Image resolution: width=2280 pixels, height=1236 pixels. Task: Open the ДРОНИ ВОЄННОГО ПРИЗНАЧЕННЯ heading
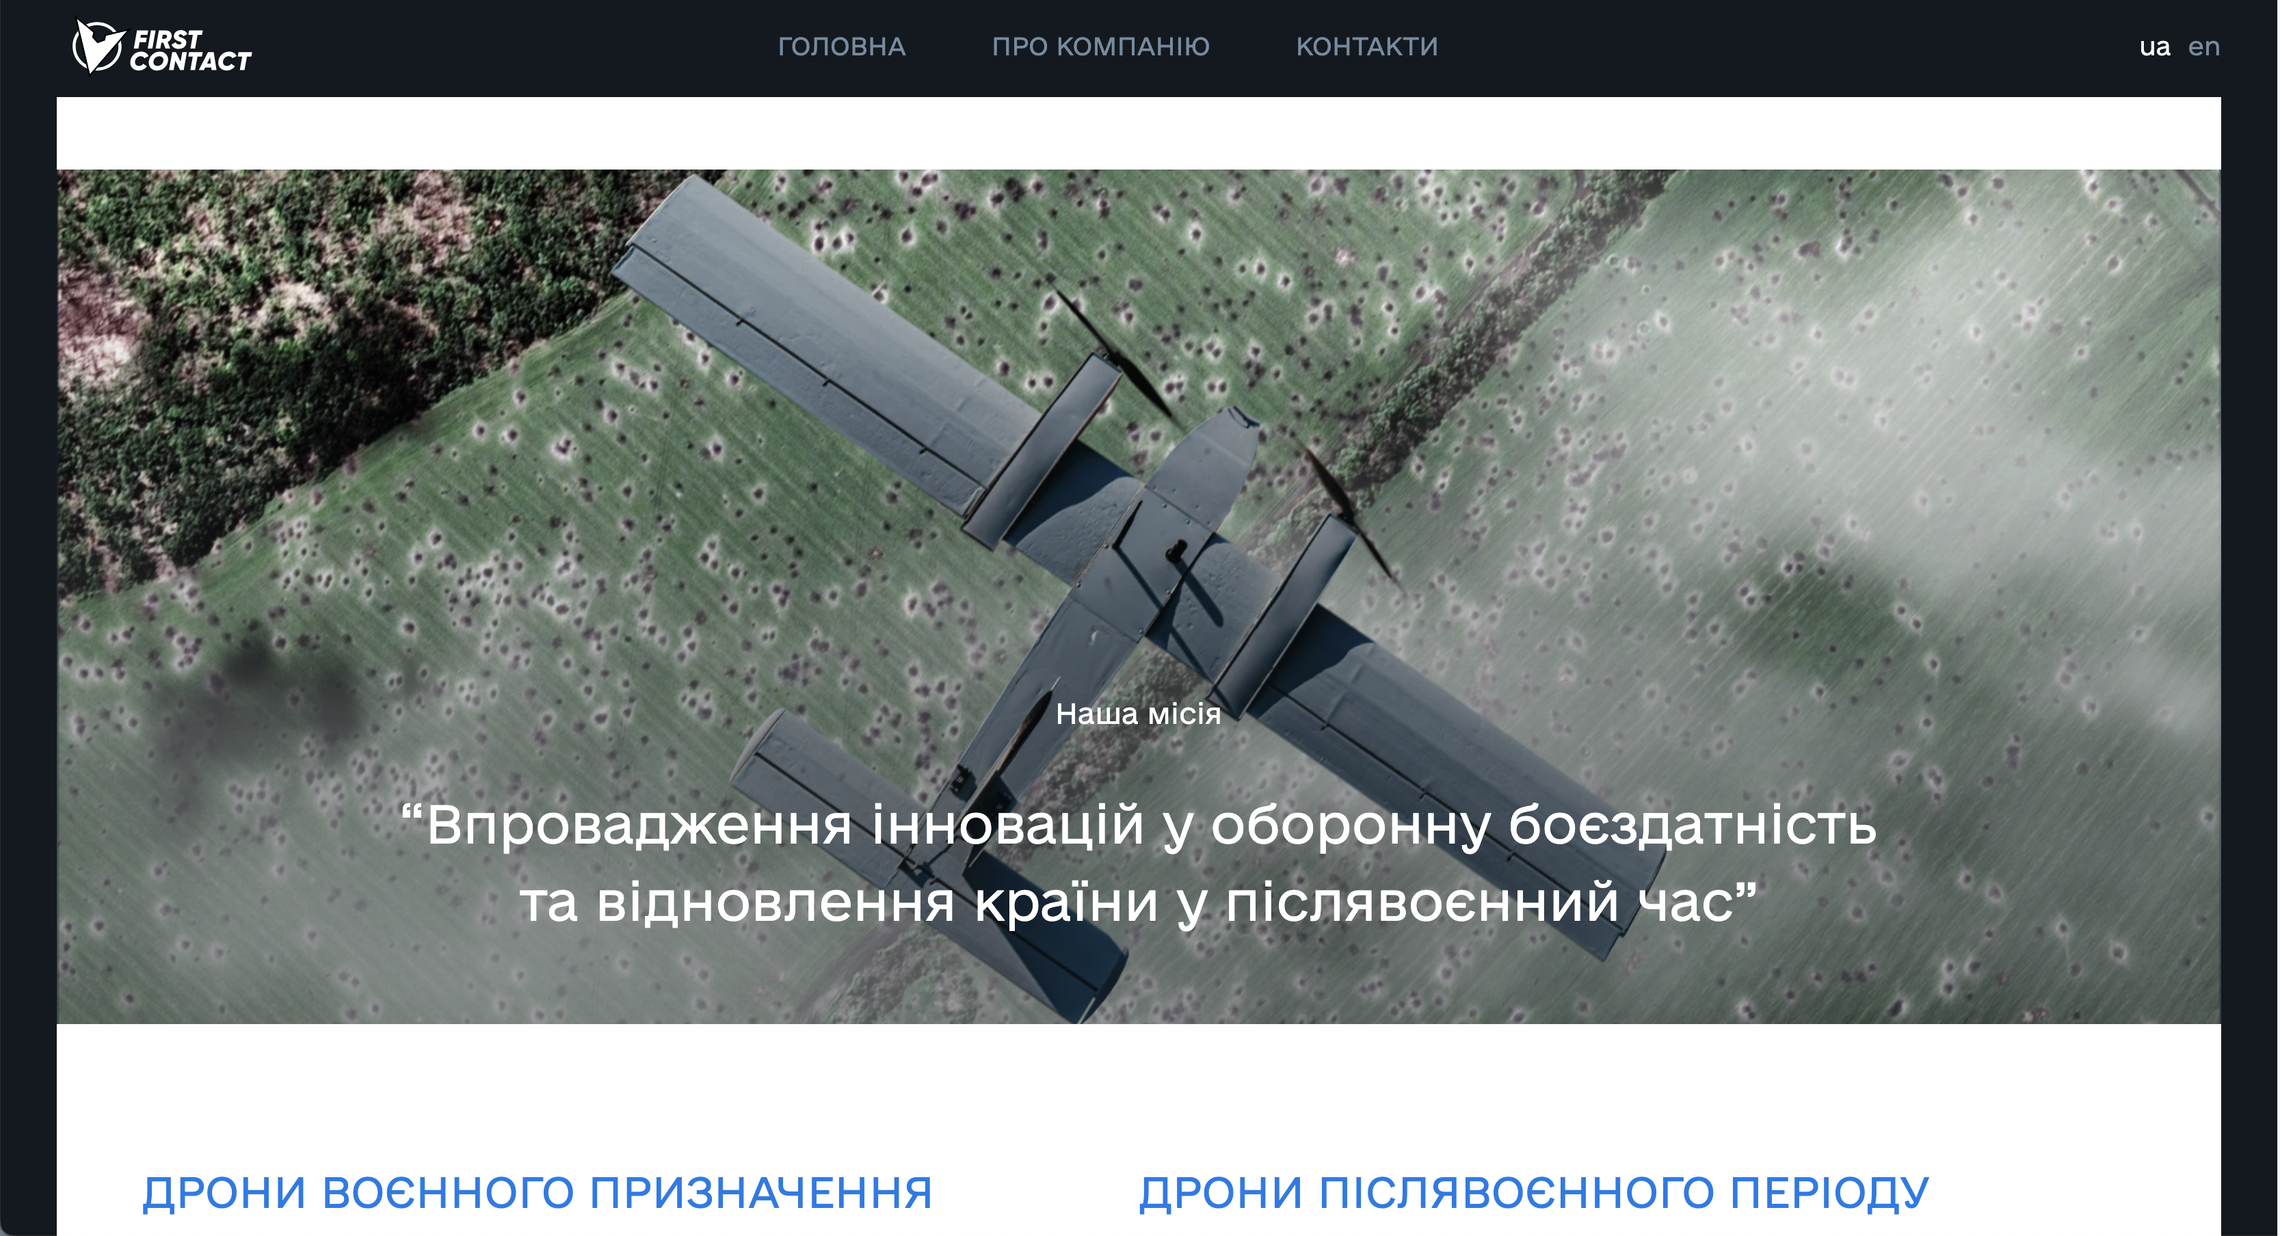538,1193
